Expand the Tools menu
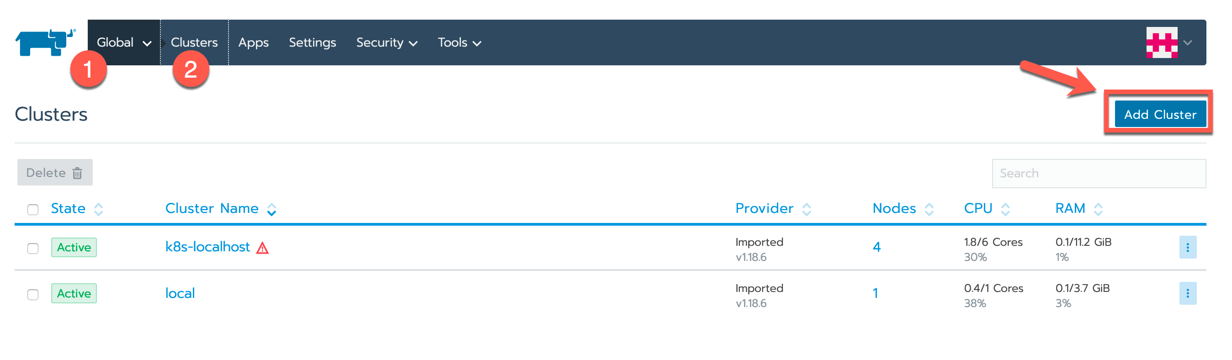This screenshot has width=1232, height=360. 459,42
